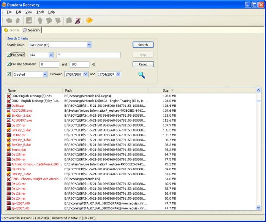
Task: Click the file icon for Sound.dat
Action: pyautogui.click(x=9, y=149)
